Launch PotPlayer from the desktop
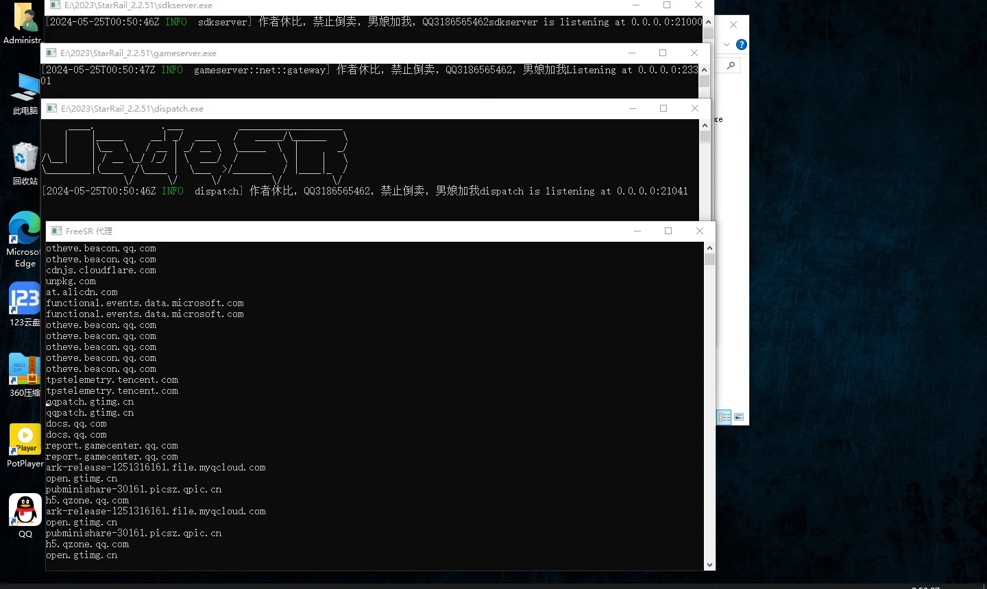 pyautogui.click(x=25, y=446)
